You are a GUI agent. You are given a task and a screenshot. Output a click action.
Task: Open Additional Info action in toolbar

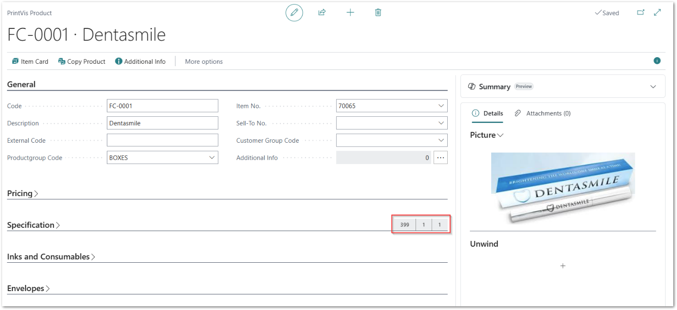[x=140, y=61]
